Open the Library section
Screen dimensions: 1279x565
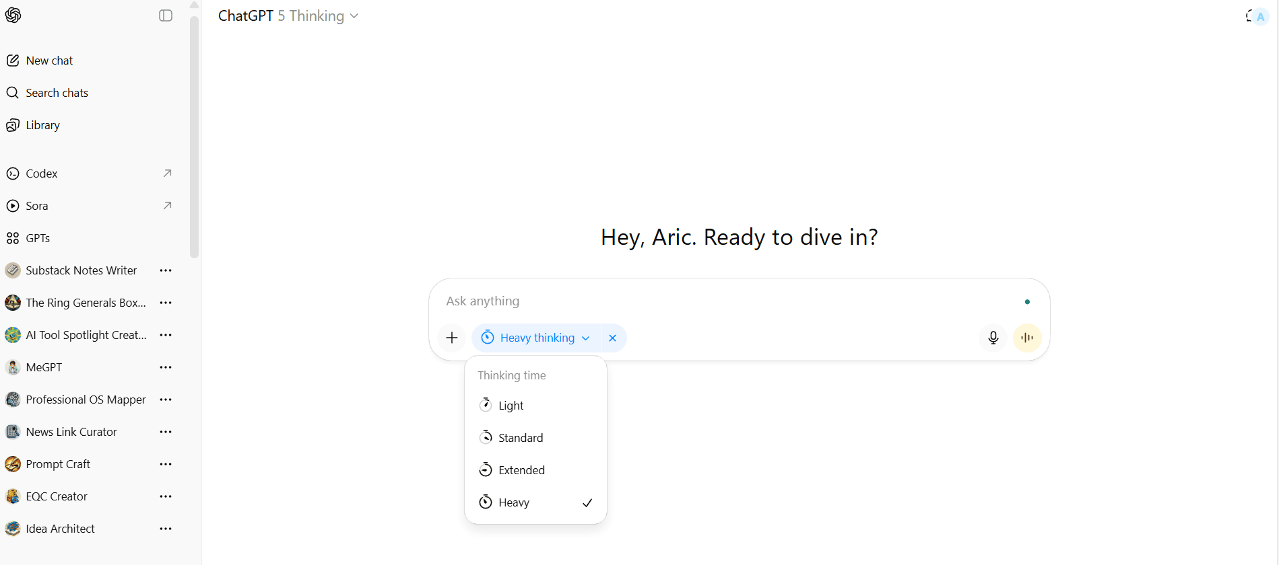42,125
